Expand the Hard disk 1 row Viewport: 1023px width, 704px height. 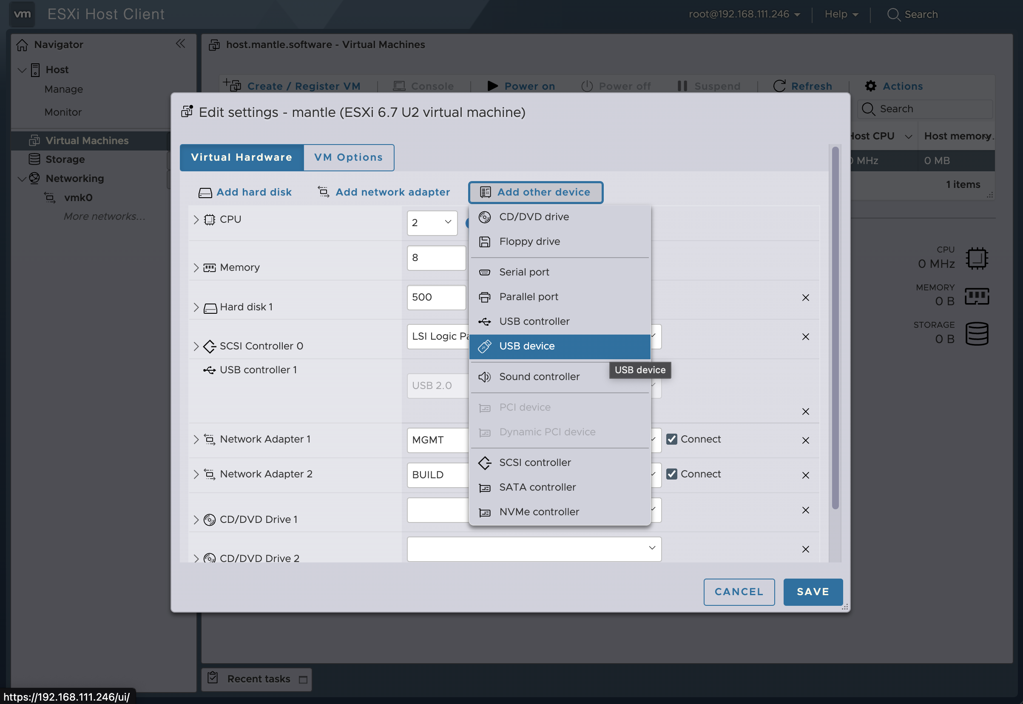coord(196,307)
